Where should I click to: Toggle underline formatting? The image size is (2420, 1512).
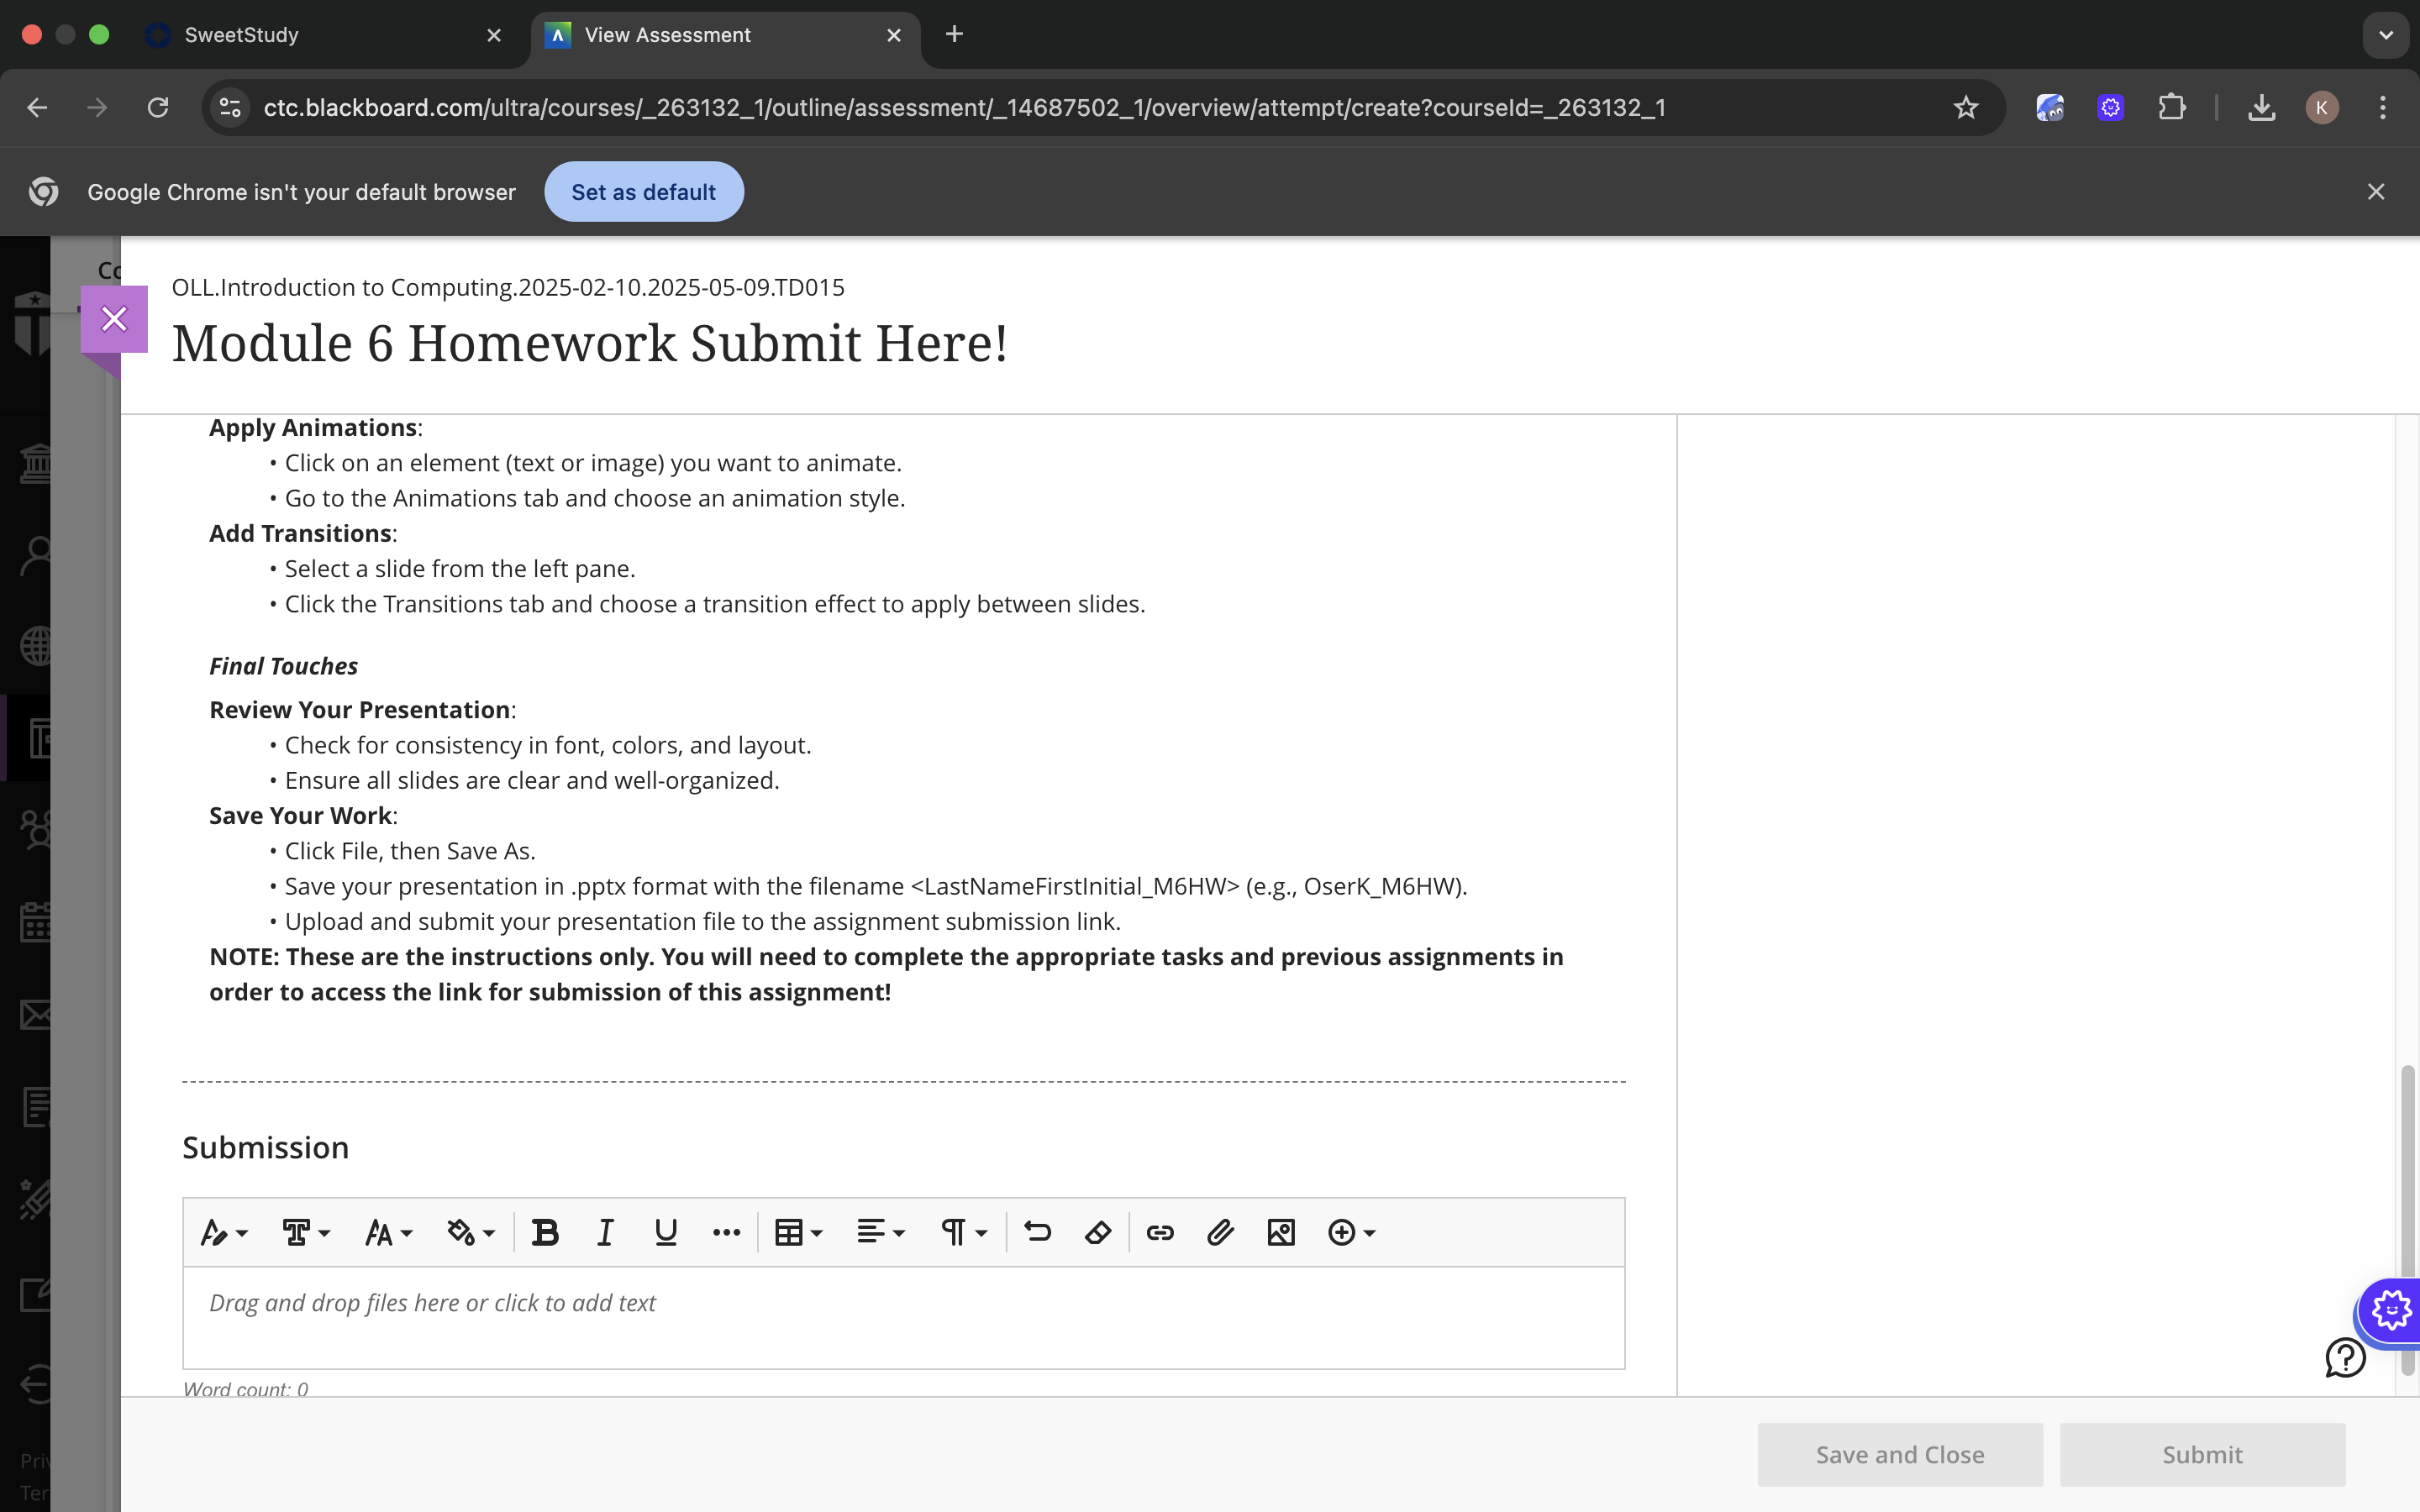pyautogui.click(x=666, y=1233)
